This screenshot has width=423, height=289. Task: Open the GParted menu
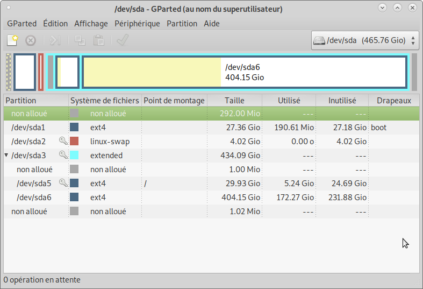tap(22, 24)
